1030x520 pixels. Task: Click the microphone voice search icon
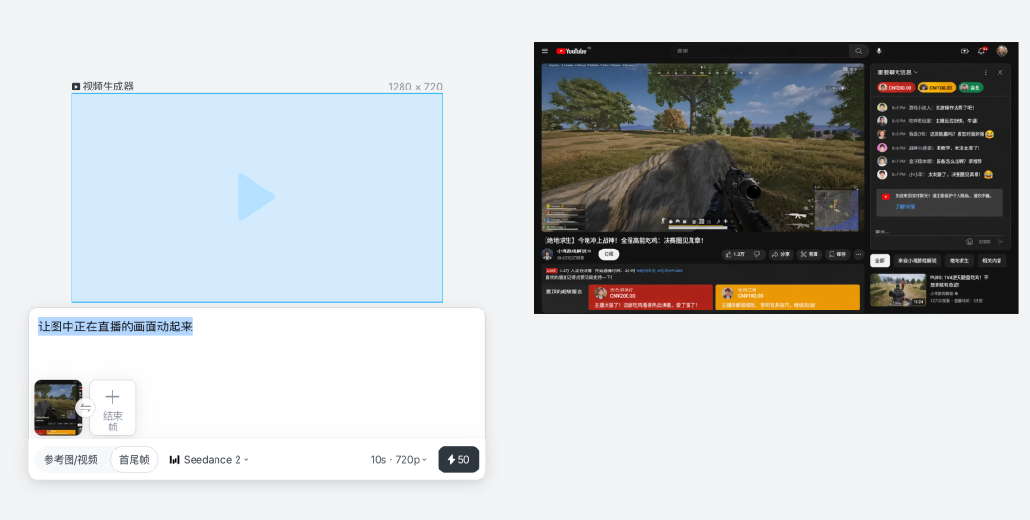(879, 51)
